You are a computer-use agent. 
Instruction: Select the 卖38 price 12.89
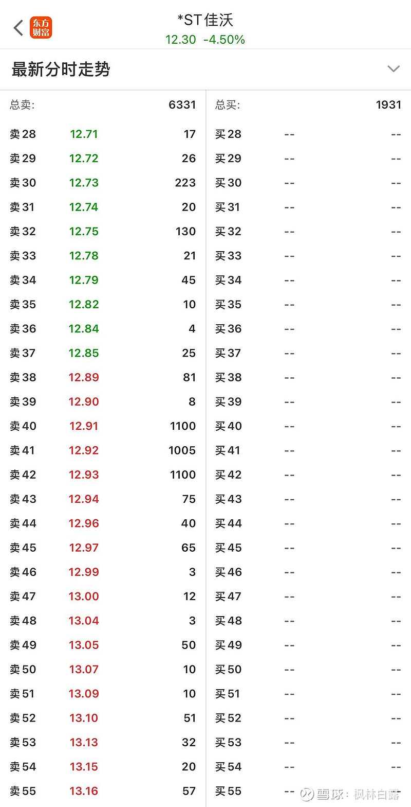click(84, 377)
